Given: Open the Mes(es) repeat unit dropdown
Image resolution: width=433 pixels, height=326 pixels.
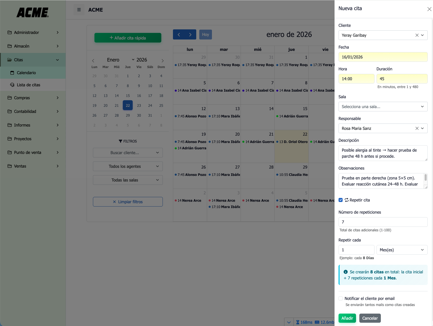Looking at the screenshot, I should [402, 250].
